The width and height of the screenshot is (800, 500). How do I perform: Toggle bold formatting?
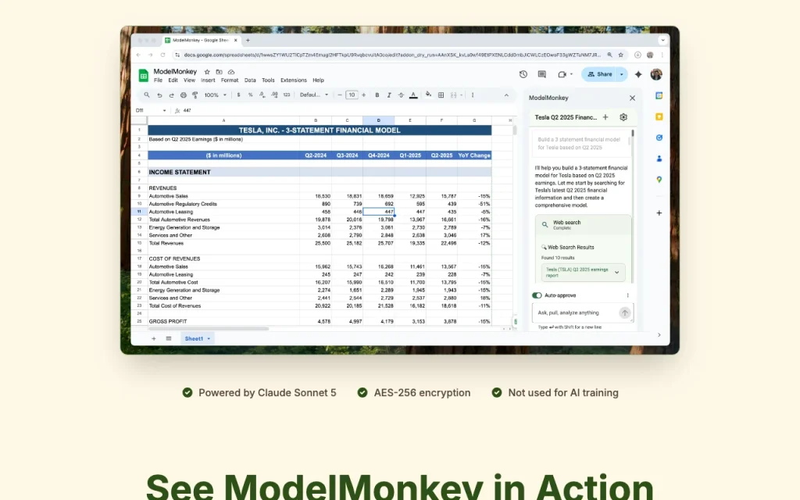(377, 95)
